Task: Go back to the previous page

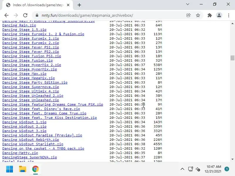Action: tap(6, 15)
